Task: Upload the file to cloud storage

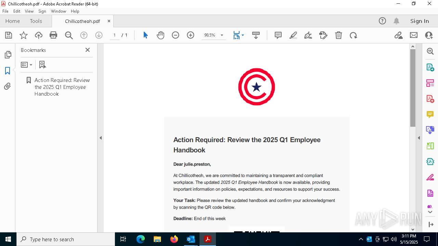Action: click(39, 35)
